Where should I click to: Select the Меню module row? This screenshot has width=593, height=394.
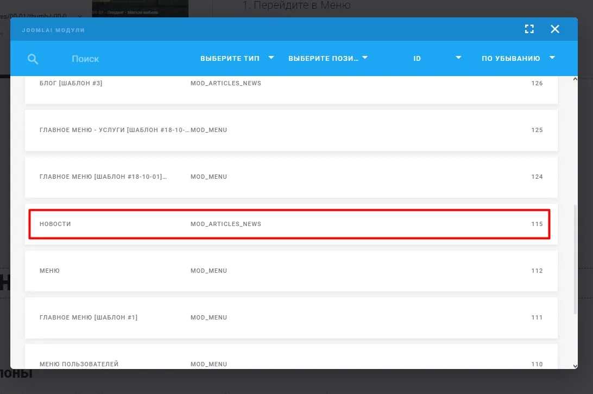tap(291, 271)
